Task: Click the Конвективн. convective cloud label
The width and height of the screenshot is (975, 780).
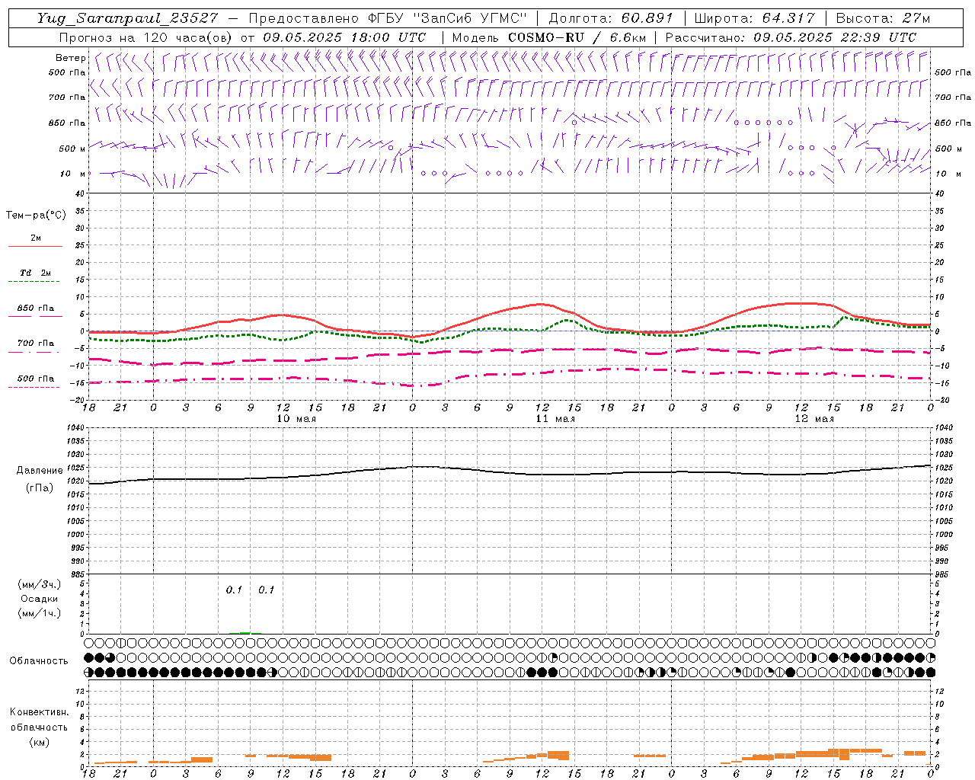Action: click(x=40, y=712)
